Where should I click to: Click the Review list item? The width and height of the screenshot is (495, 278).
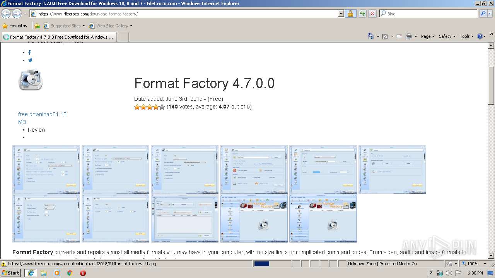coord(36,130)
